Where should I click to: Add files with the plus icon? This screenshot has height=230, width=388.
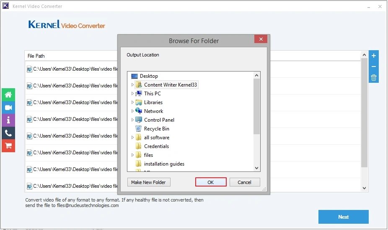[x=374, y=56]
